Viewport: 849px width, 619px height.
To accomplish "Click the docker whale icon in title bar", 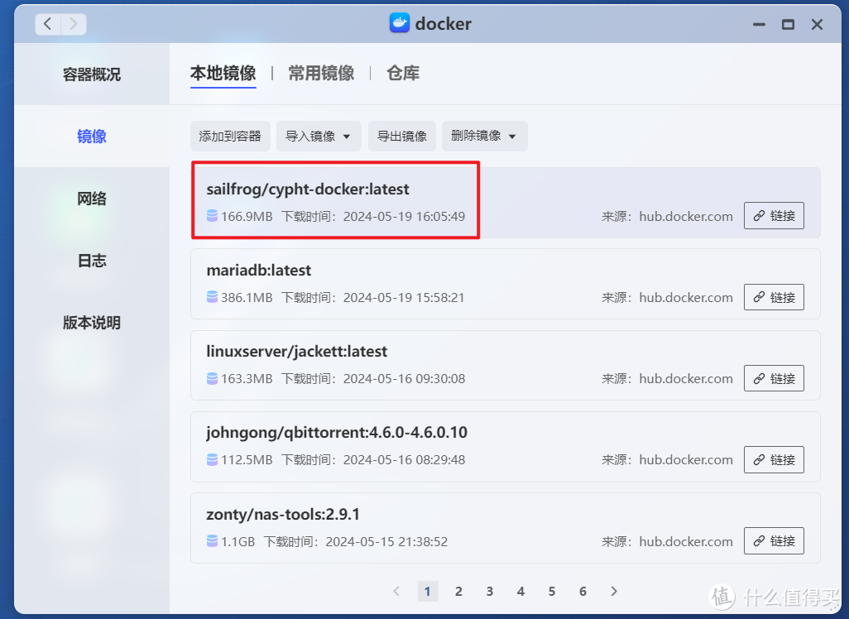I will point(400,23).
